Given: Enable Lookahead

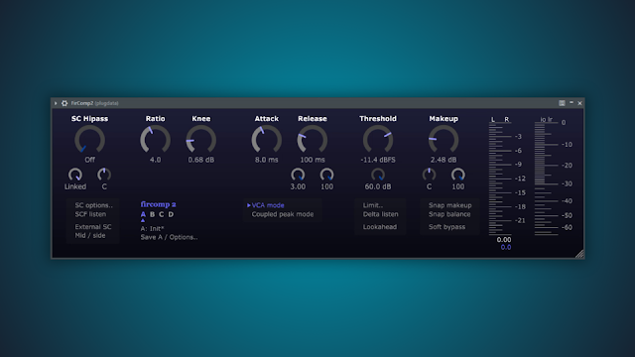Looking at the screenshot, I should 379,227.
